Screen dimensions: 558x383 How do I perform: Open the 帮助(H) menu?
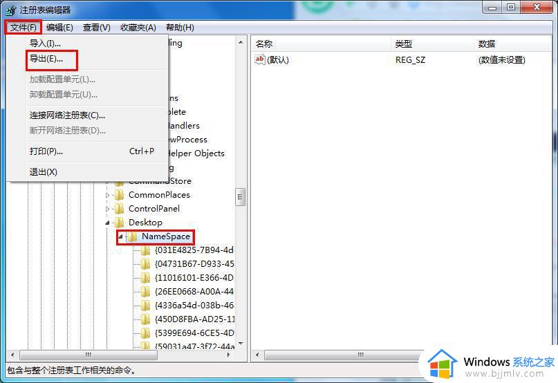180,28
